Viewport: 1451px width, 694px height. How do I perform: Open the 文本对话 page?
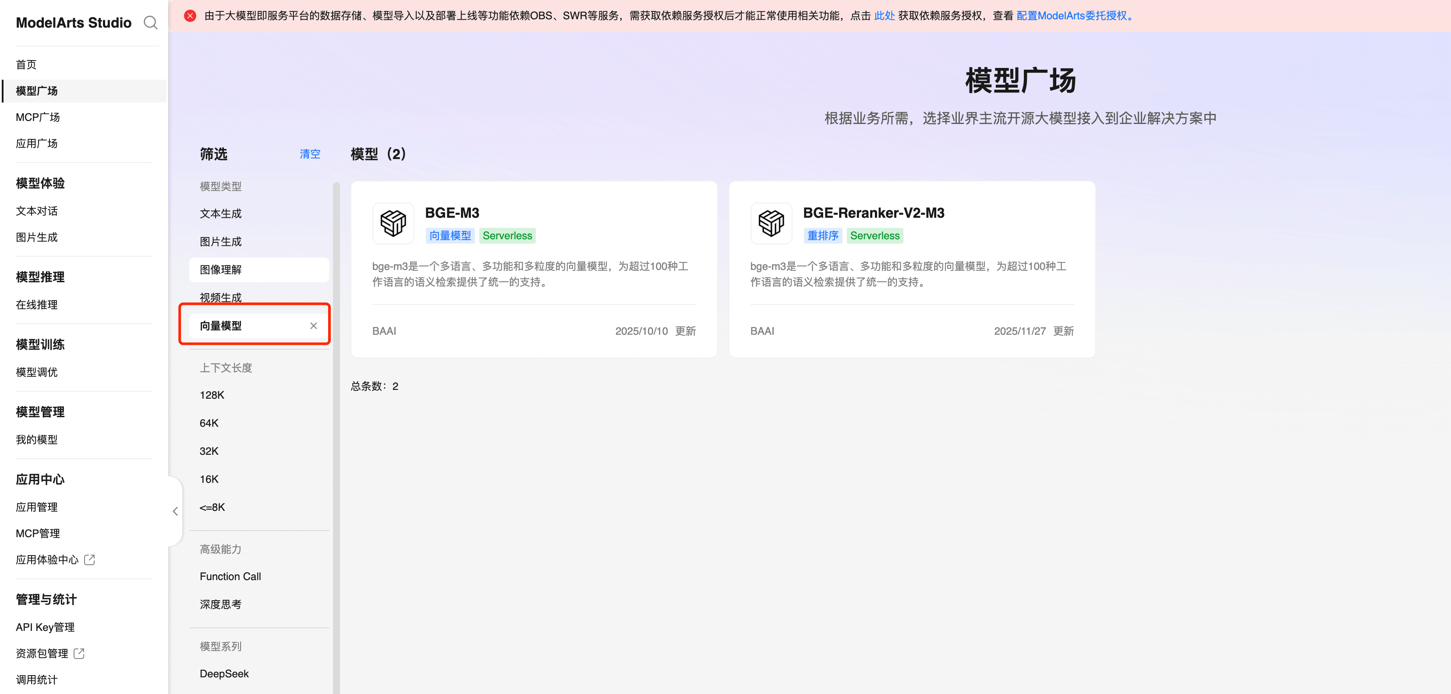click(x=37, y=211)
